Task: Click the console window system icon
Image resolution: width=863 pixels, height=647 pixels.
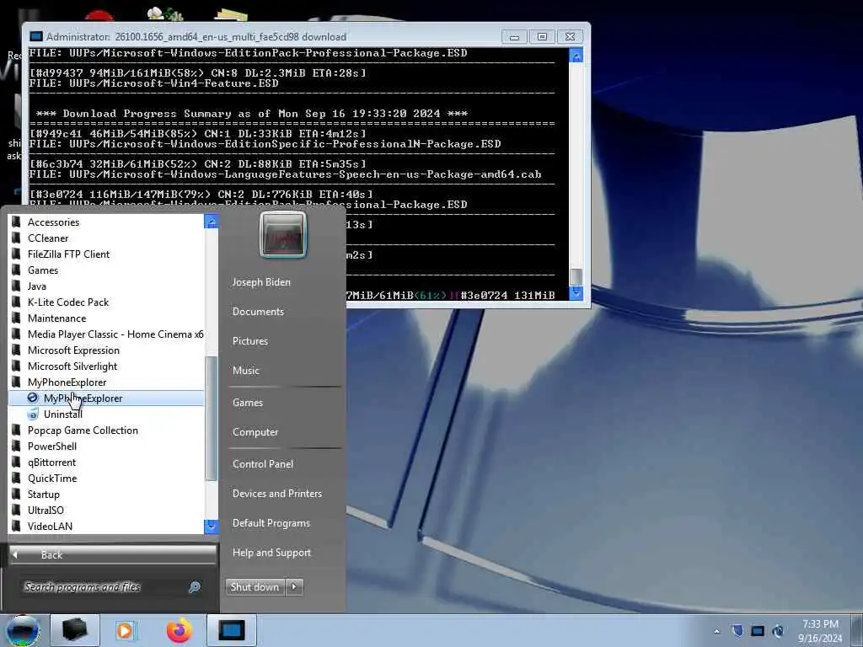Action: tap(36, 37)
